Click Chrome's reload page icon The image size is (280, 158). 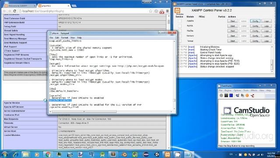tap(14, 11)
